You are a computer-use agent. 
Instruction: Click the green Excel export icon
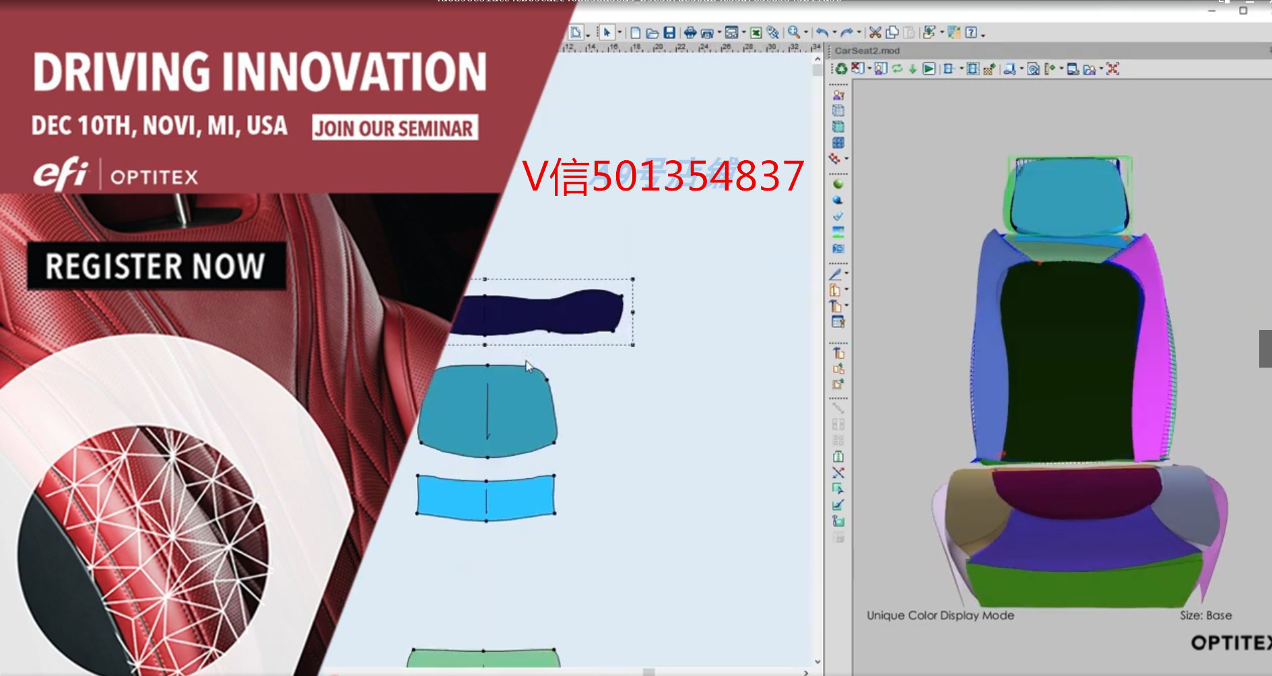(x=756, y=32)
